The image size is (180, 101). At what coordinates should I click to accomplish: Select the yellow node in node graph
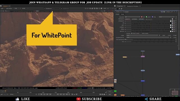coord(125,57)
